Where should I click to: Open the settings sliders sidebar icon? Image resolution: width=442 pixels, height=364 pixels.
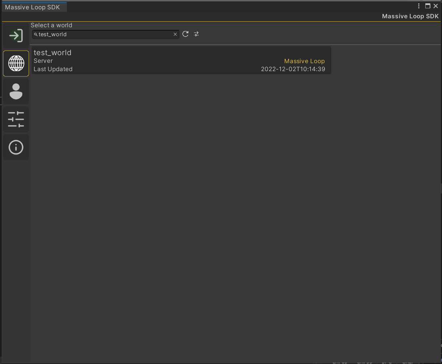click(x=16, y=119)
